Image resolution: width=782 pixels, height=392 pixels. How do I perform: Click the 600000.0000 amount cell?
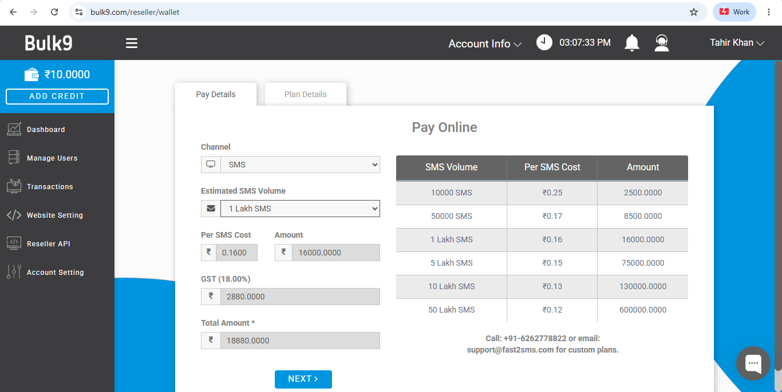643,310
